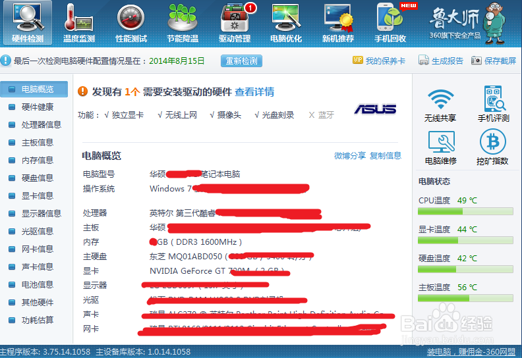Click 复制信息 to copy info

386,155
